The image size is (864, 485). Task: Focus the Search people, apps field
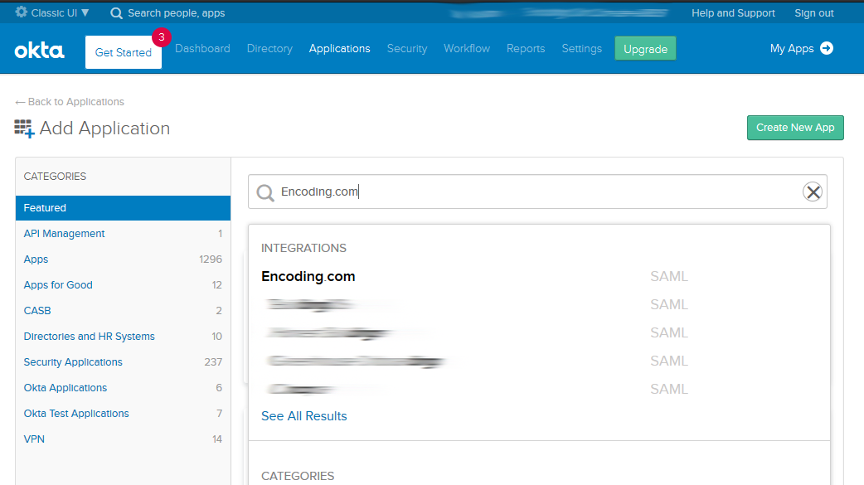click(177, 12)
